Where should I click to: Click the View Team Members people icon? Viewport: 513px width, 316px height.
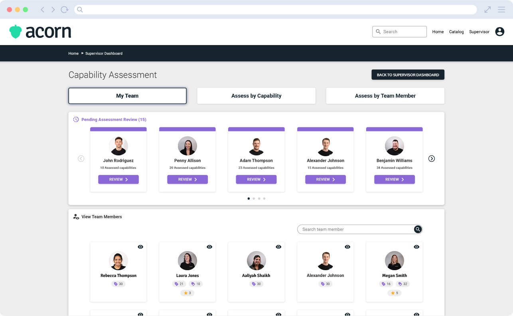point(76,216)
